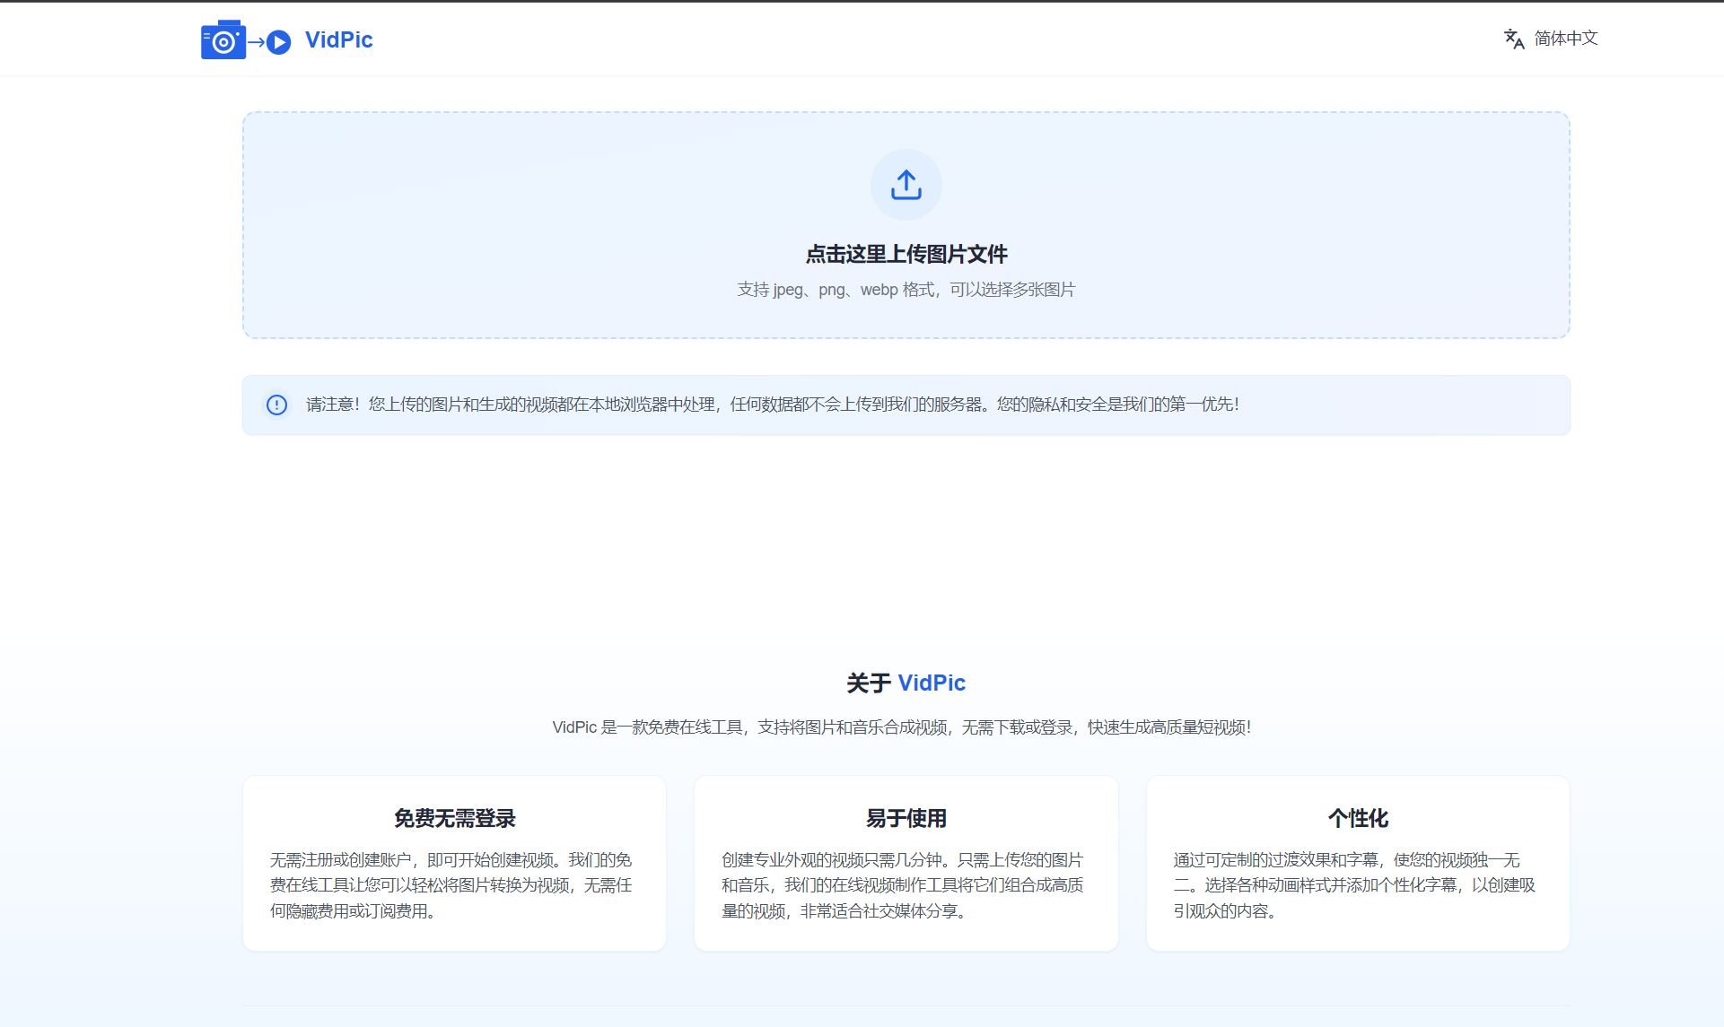Open the VidPic home link text
The image size is (1724, 1027).
(338, 39)
